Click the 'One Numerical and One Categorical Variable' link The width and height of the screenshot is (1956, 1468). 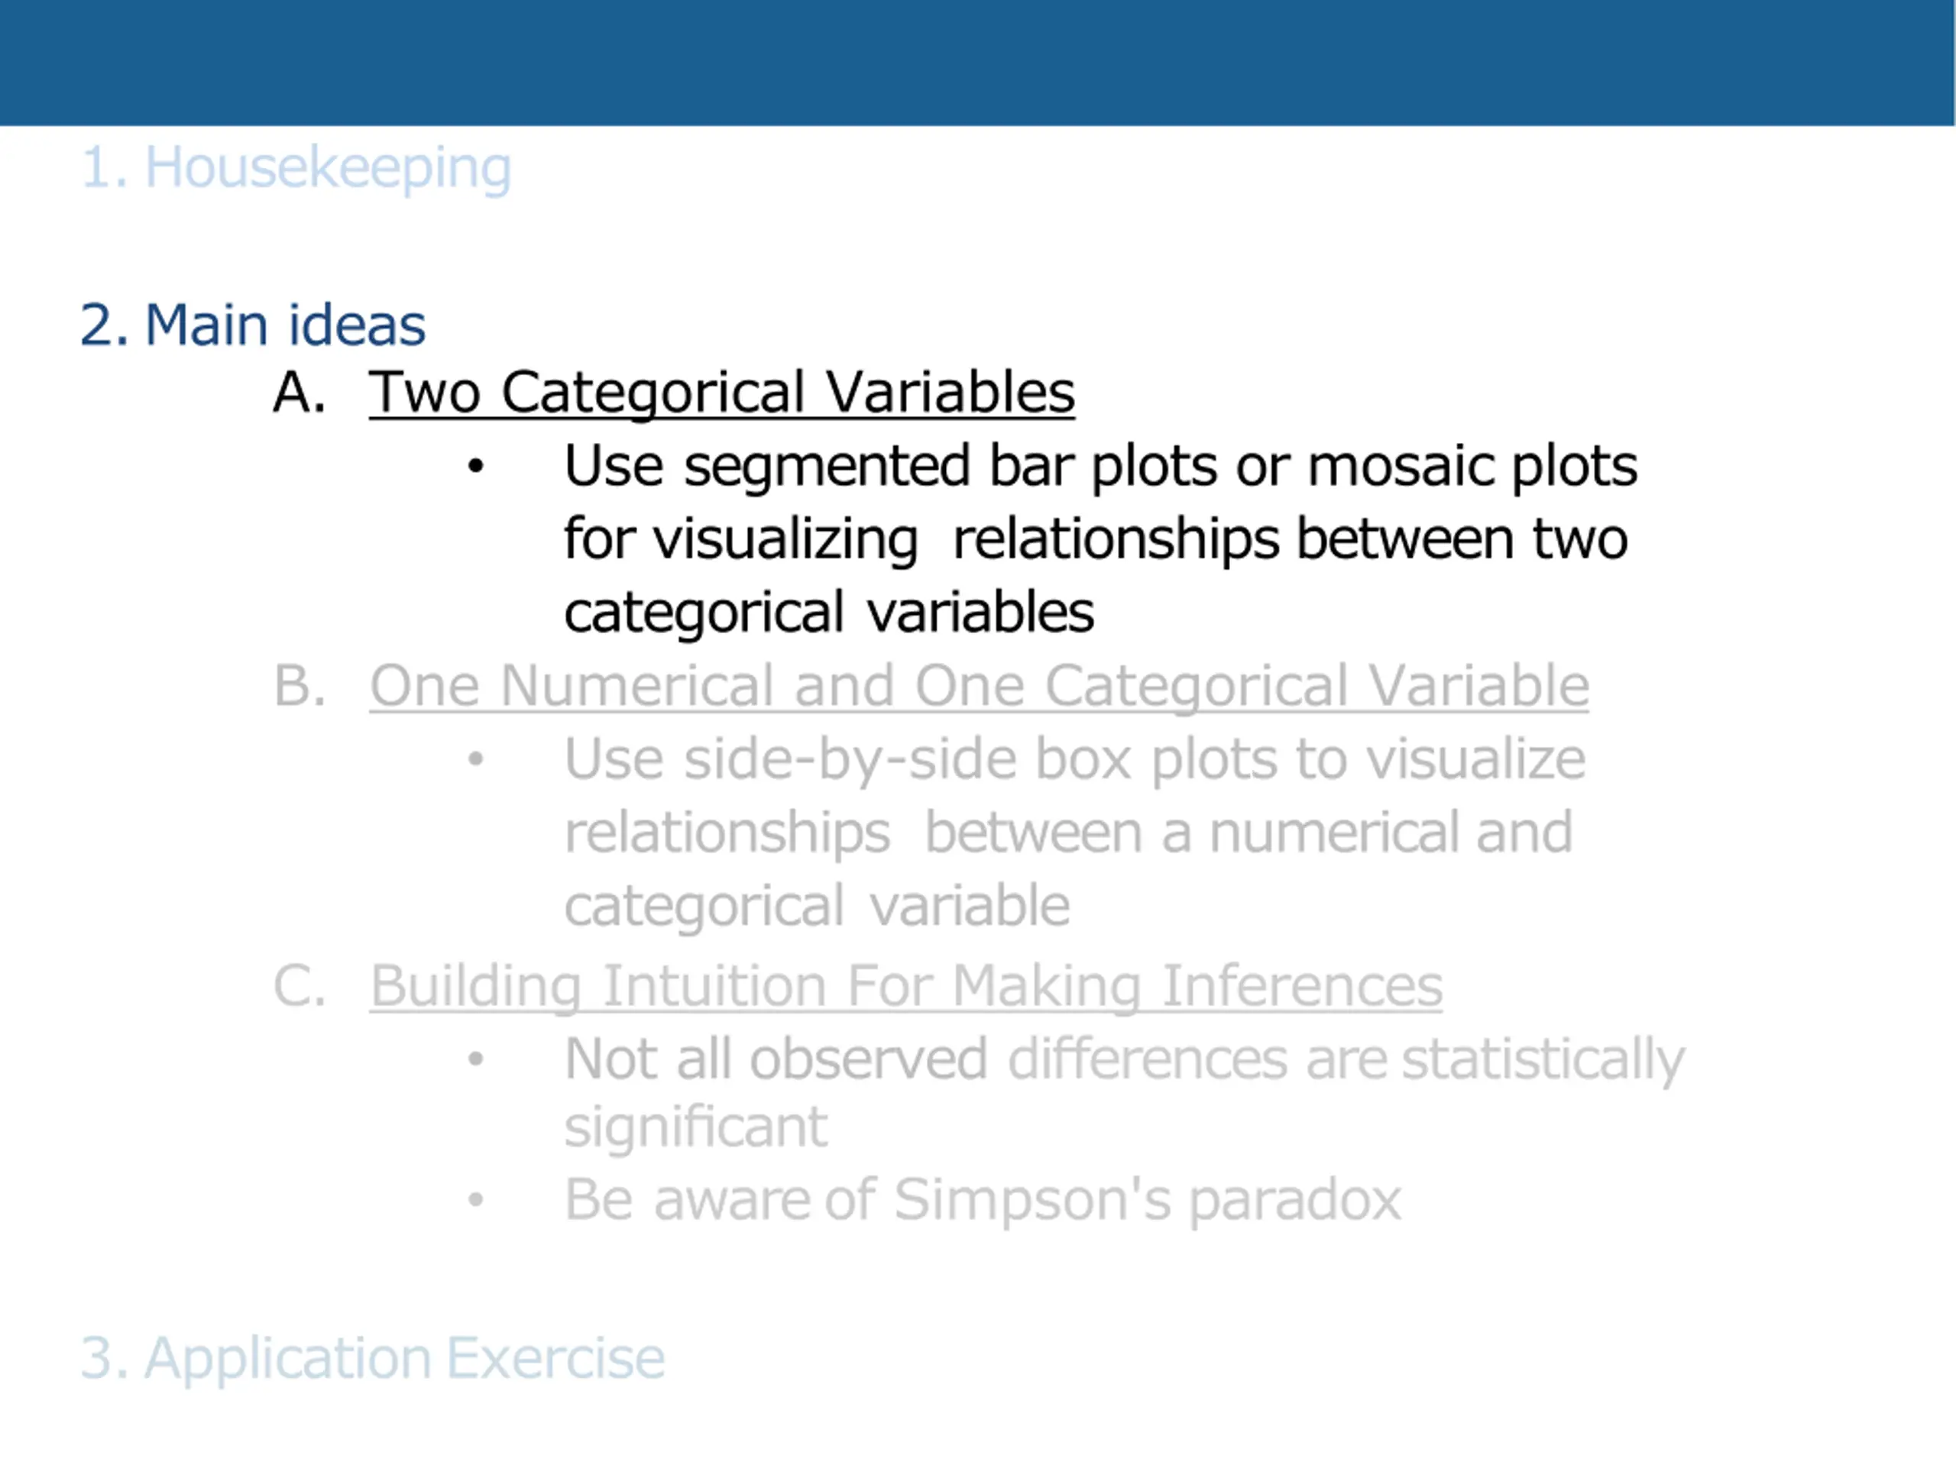pyautogui.click(x=979, y=686)
